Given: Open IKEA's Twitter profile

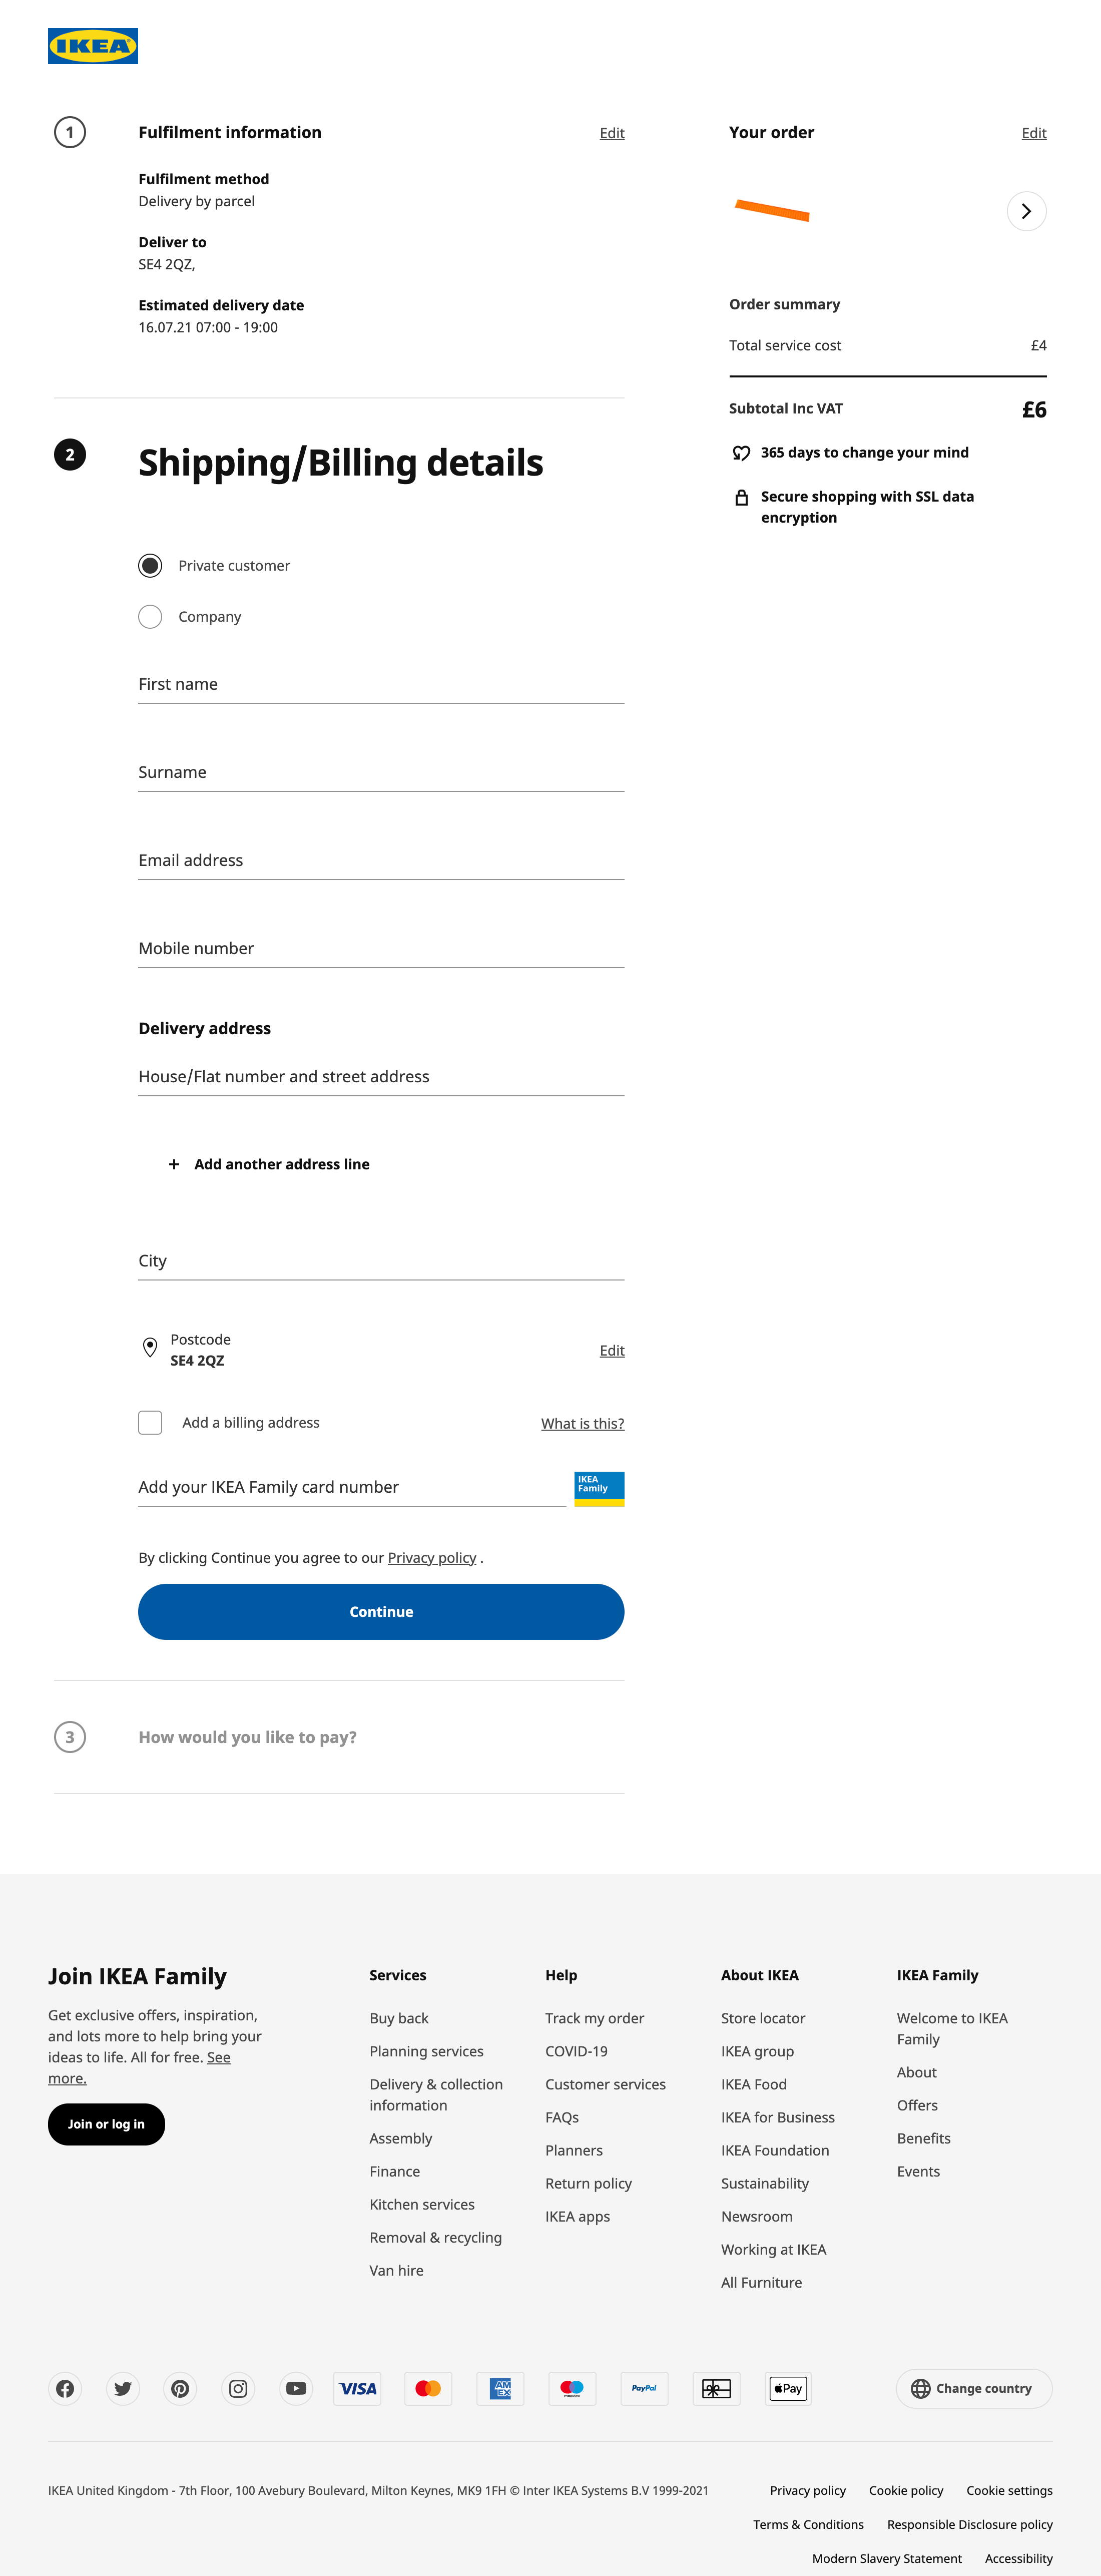Looking at the screenshot, I should click(x=122, y=2388).
